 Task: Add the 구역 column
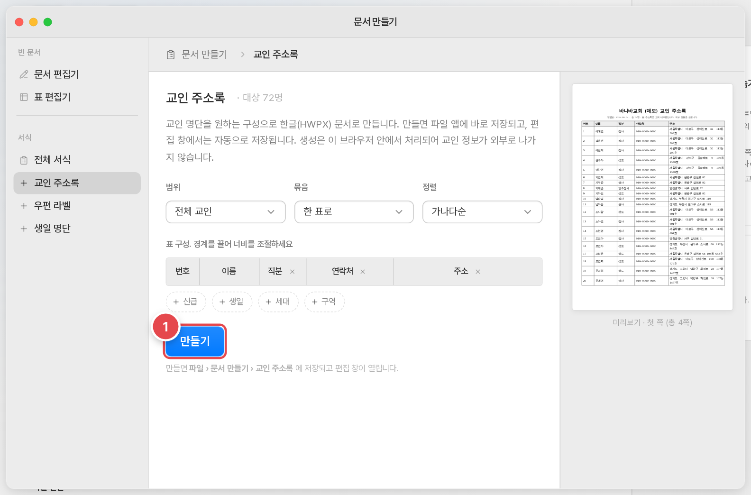click(324, 302)
